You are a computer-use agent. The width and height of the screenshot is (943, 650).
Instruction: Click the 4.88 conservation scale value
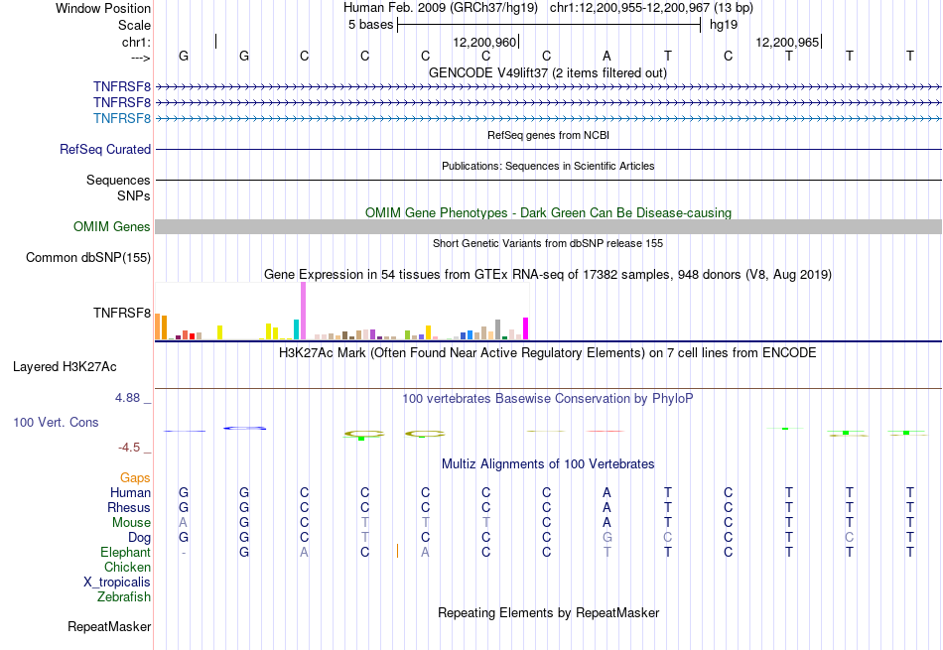coord(127,398)
